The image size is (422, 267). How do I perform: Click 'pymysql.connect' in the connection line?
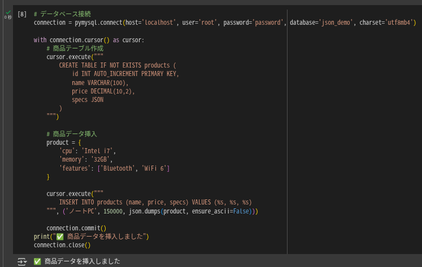point(98,23)
